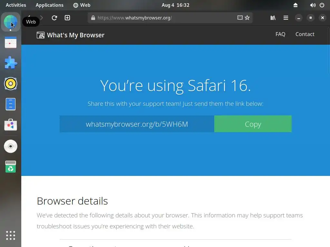The height and width of the screenshot is (247, 330).
Task: Launch the Extensions puzzle-piece app
Action: (x=11, y=63)
